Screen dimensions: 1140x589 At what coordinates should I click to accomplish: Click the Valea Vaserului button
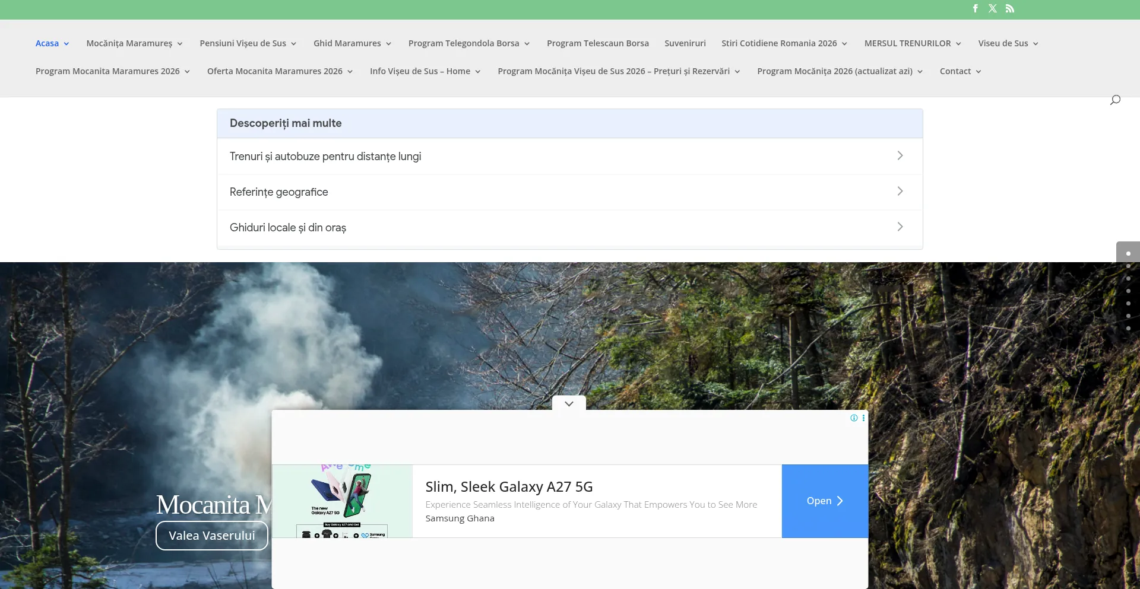(x=212, y=536)
